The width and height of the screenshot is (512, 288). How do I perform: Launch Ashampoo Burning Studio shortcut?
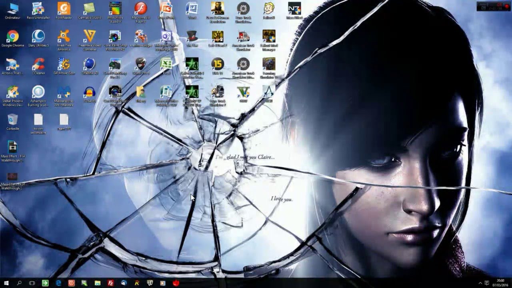click(x=38, y=96)
